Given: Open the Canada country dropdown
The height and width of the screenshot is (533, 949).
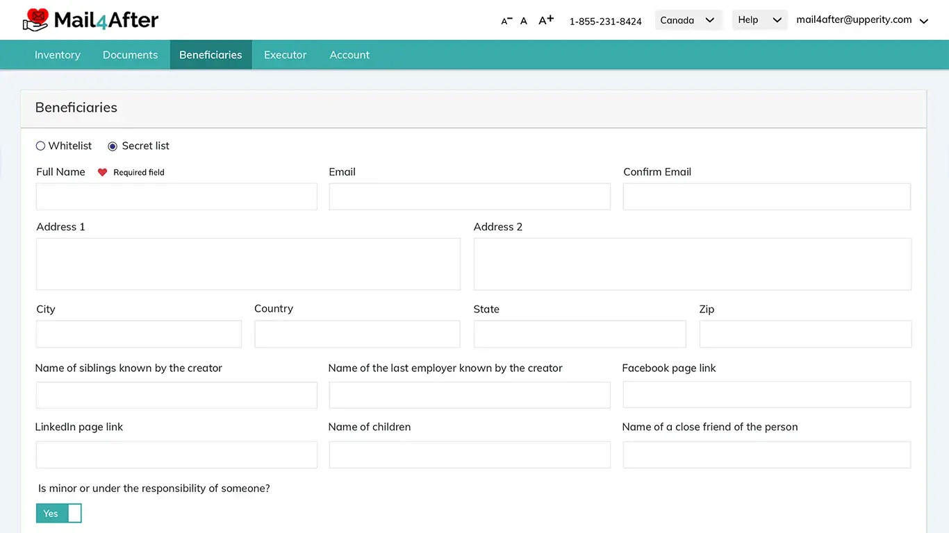Looking at the screenshot, I should pyautogui.click(x=688, y=20).
